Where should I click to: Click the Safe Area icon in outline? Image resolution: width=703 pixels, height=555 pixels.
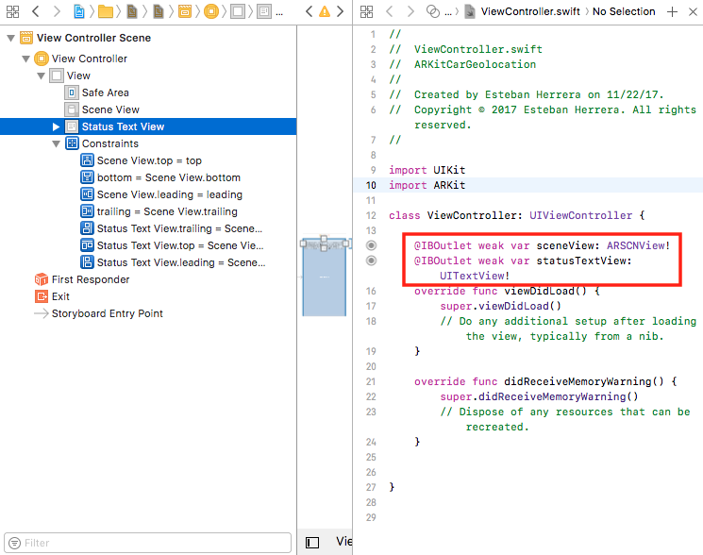[71, 92]
